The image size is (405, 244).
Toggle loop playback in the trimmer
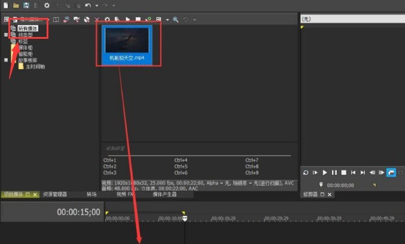point(306,172)
